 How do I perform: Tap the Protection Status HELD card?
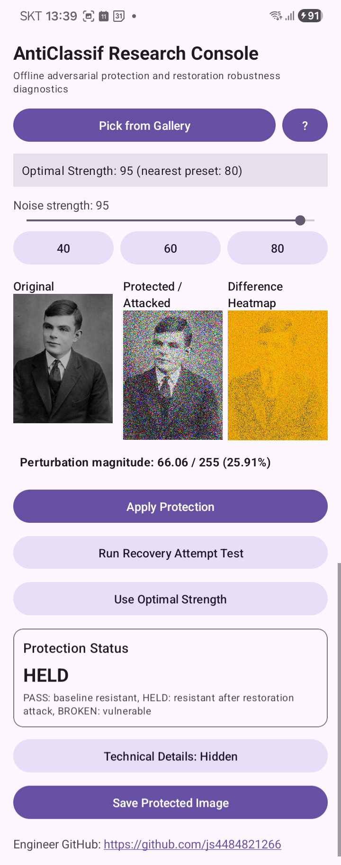[x=170, y=678]
